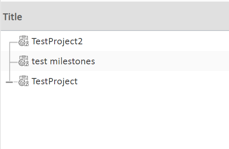Click the empty header area right of Title
Screen dimensions: 229x149
[126, 16]
